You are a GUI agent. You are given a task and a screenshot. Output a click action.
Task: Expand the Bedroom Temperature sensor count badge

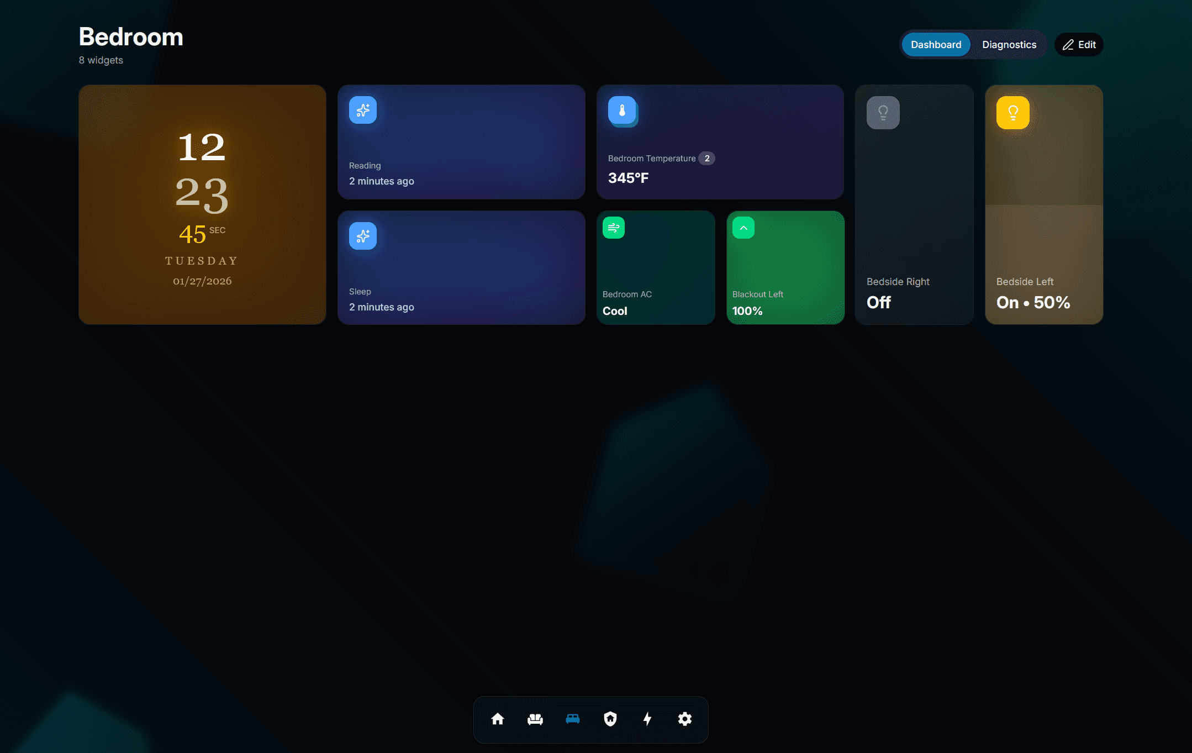click(x=706, y=159)
